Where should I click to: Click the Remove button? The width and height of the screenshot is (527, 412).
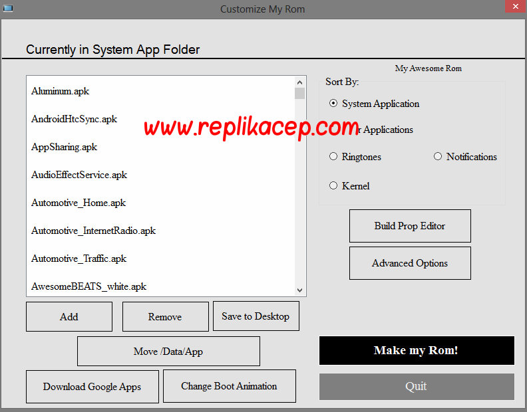[165, 317]
